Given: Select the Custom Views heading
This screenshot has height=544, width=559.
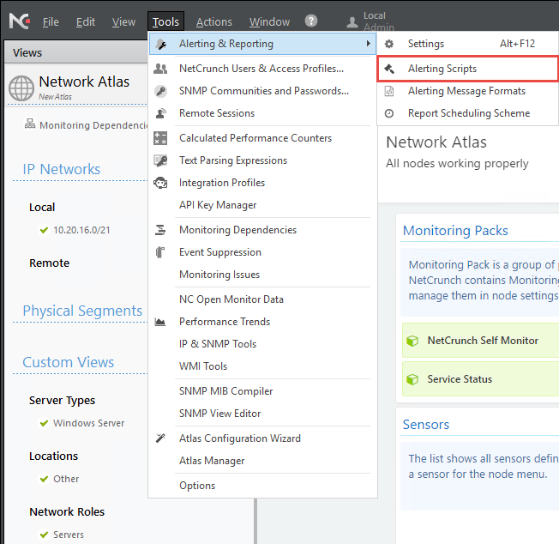Looking at the screenshot, I should 68,362.
